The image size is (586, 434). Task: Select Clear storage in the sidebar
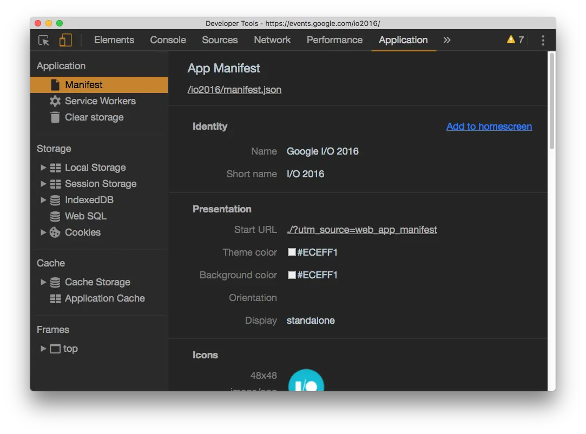tap(99, 117)
